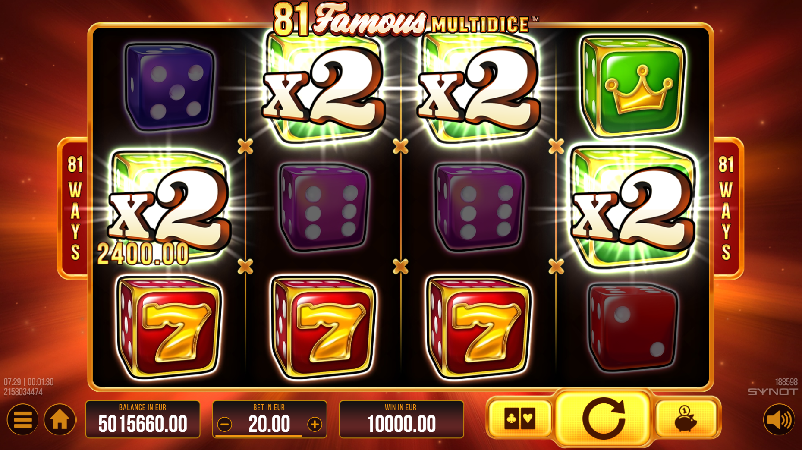The width and height of the screenshot is (802, 450).
Task: Open the hamburger menu
Action: (x=22, y=419)
